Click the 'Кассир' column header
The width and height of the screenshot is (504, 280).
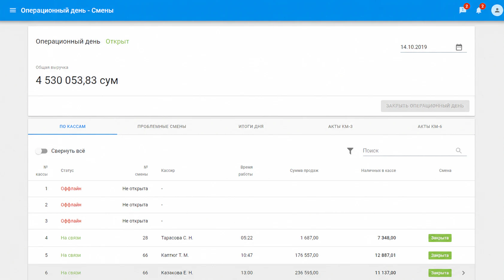click(x=168, y=170)
